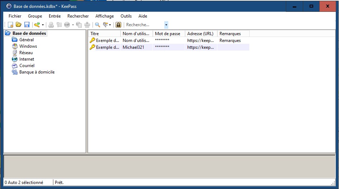The height and width of the screenshot is (189, 339).
Task: Click the Internet globe icon in the tree
Action: (x=15, y=59)
